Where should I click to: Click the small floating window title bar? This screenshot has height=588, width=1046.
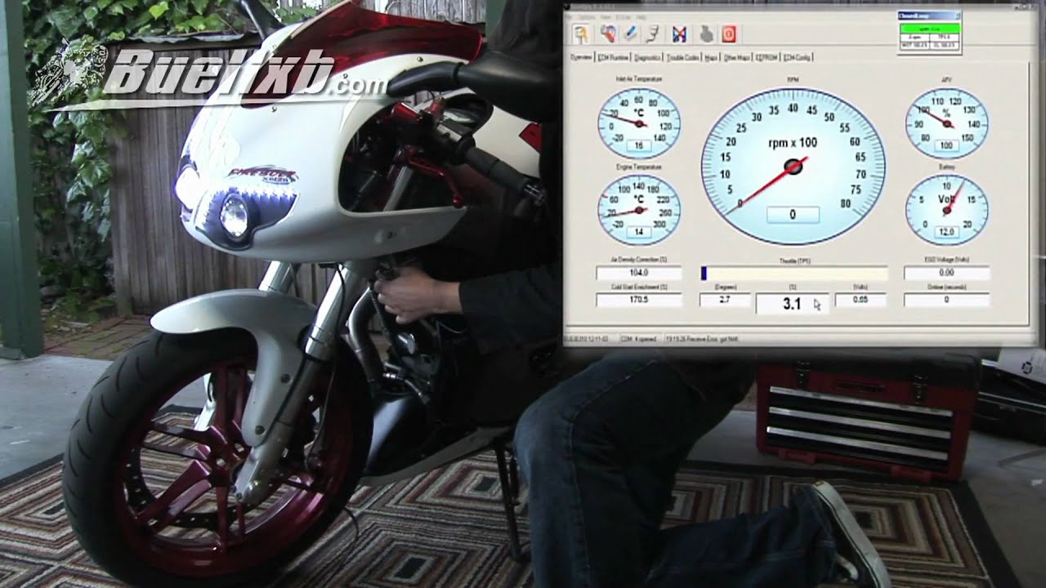tap(929, 16)
